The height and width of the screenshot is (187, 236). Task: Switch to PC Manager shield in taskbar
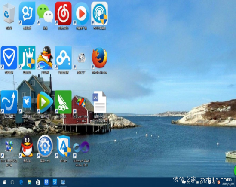point(46,182)
